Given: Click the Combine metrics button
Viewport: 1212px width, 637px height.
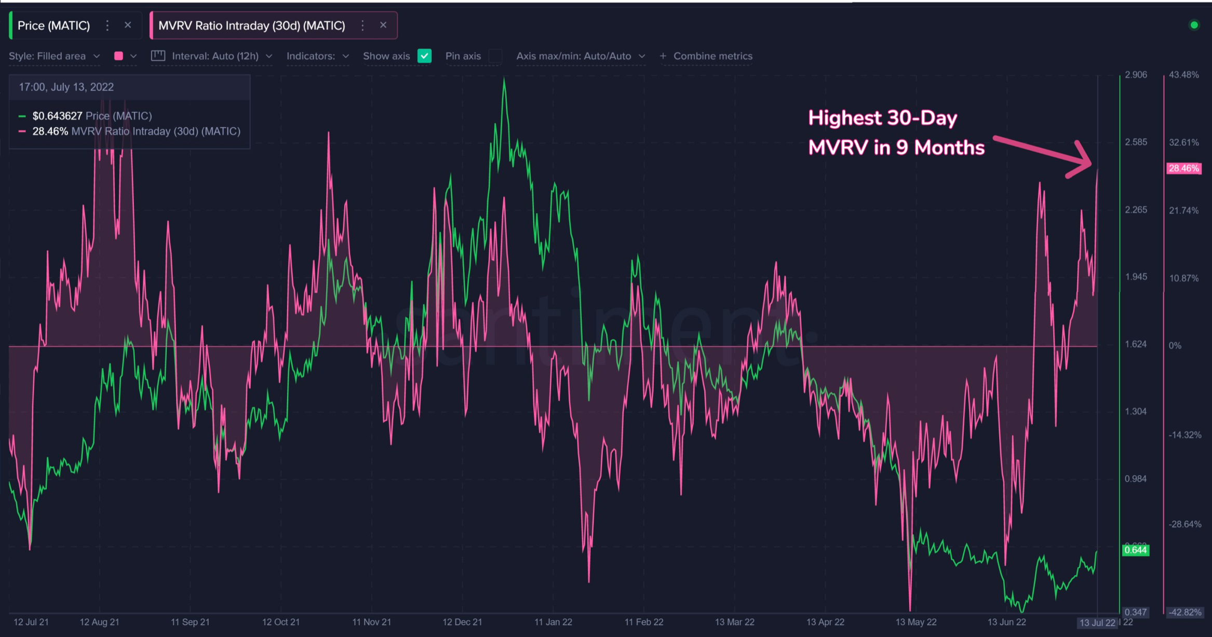Looking at the screenshot, I should coord(712,56).
